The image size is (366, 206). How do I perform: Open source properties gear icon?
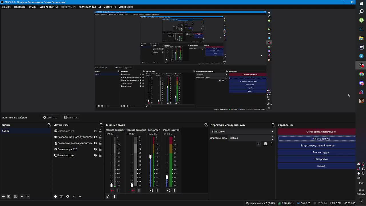68,197
